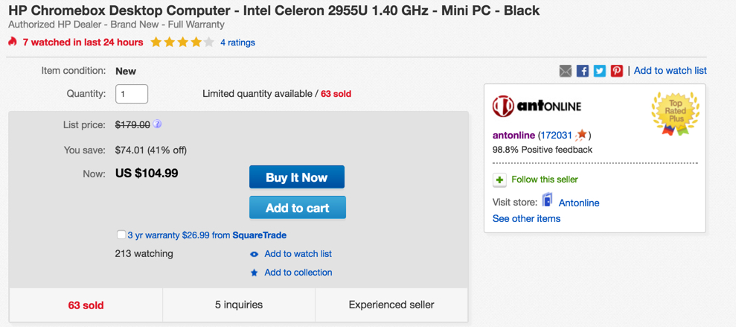Open seller feedback score 172031
The width and height of the screenshot is (736, 327).
[x=556, y=136]
